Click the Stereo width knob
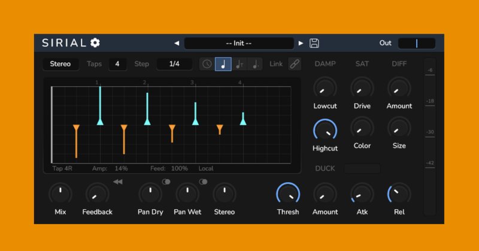479x251 pixels. click(x=225, y=195)
